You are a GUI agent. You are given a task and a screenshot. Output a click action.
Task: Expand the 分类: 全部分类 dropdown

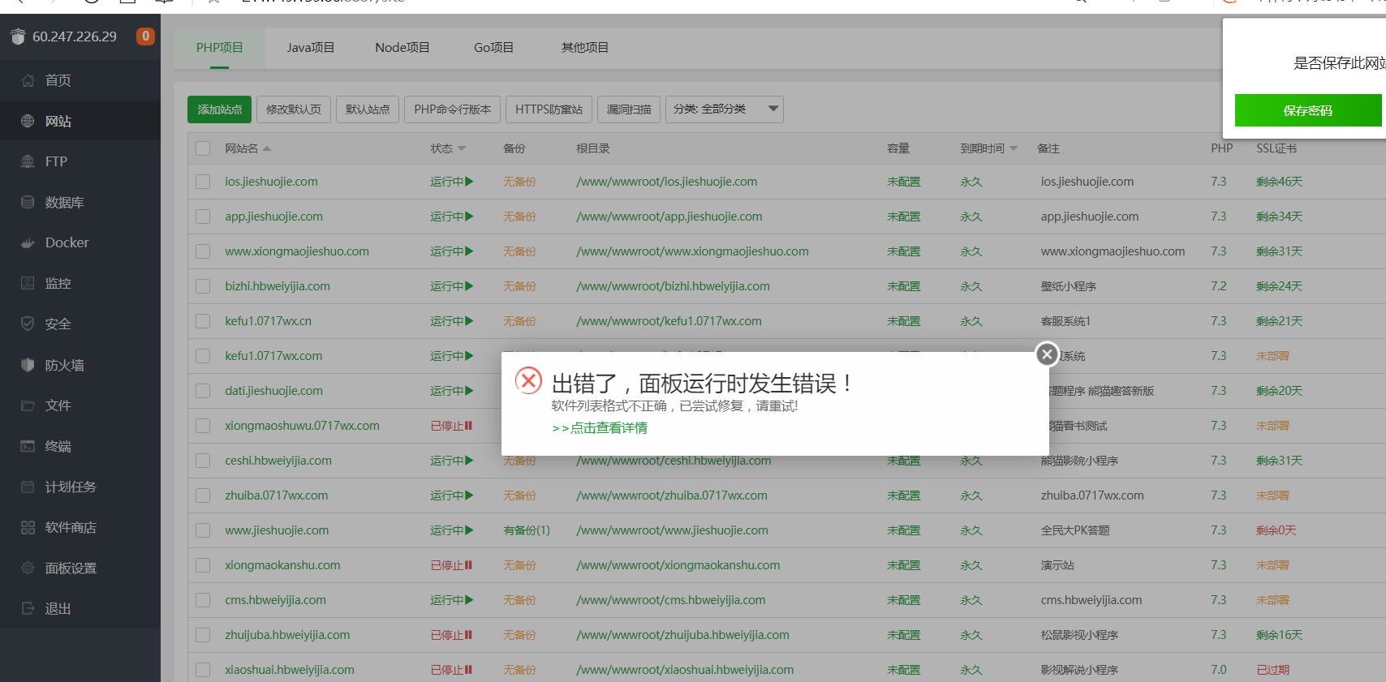tap(773, 109)
